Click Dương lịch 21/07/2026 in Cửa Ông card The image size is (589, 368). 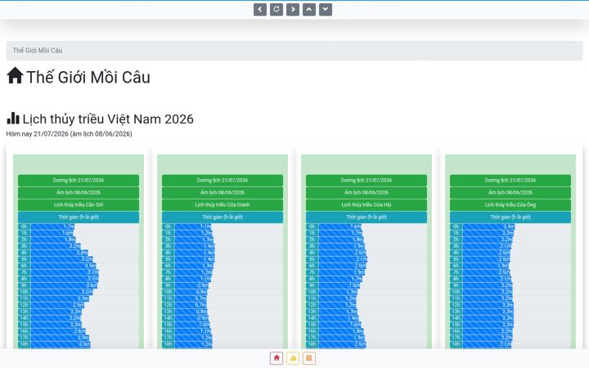pyautogui.click(x=510, y=180)
